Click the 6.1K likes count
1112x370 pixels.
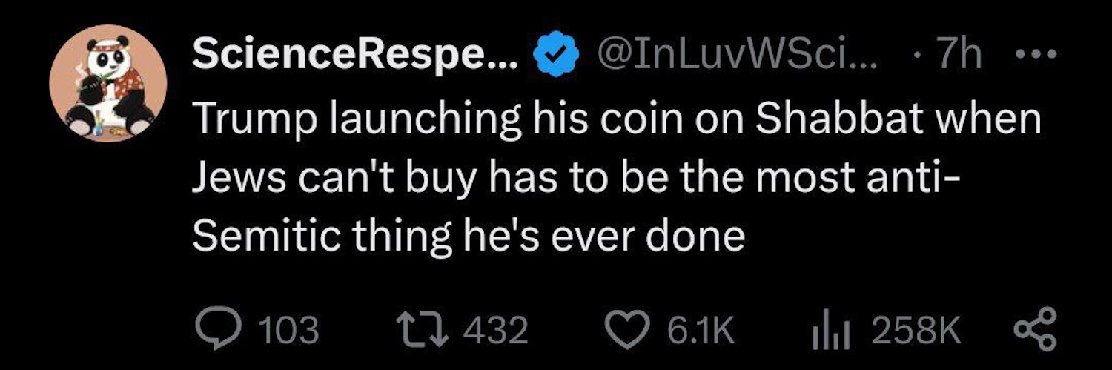700,331
